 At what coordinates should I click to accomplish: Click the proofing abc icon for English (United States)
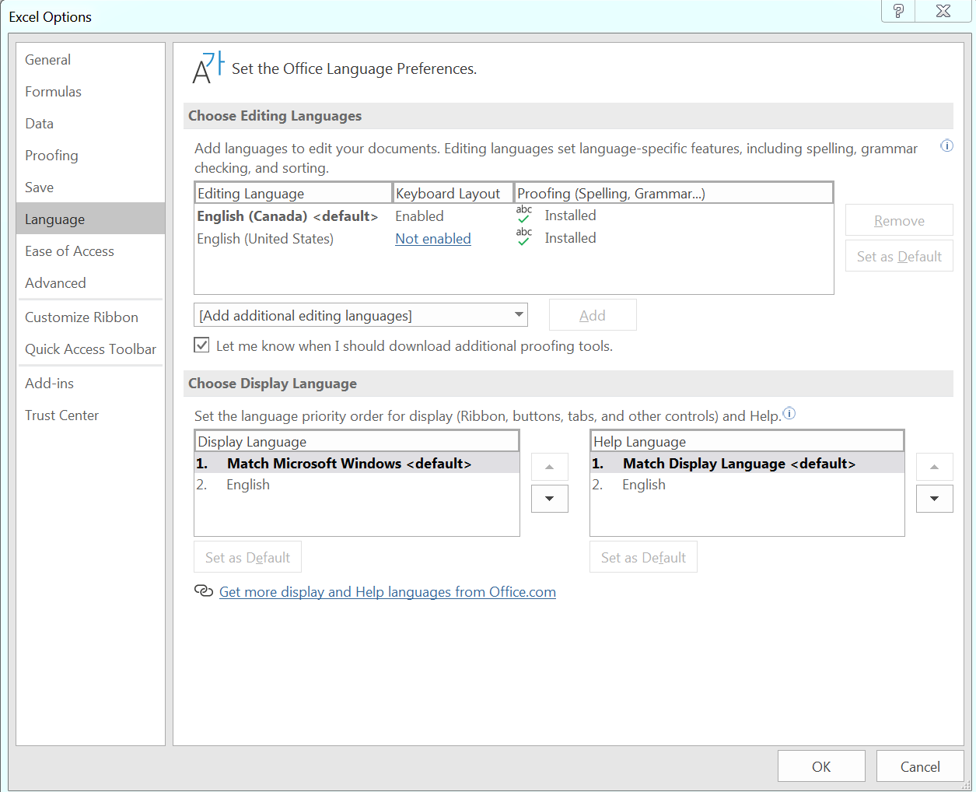(x=524, y=237)
